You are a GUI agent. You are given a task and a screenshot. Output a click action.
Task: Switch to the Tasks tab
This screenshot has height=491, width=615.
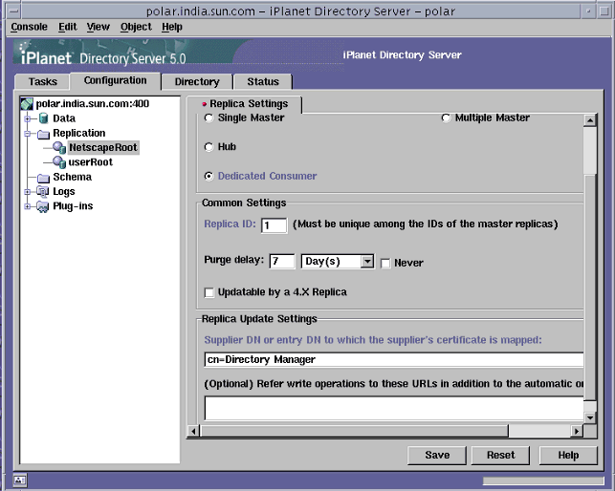click(42, 81)
